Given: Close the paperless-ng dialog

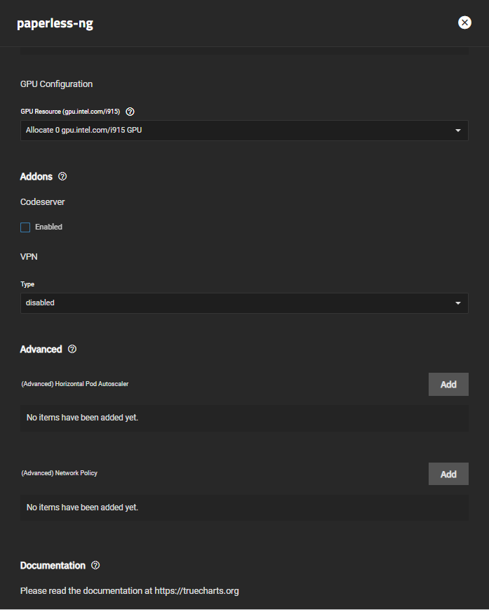Looking at the screenshot, I should coord(464,22).
